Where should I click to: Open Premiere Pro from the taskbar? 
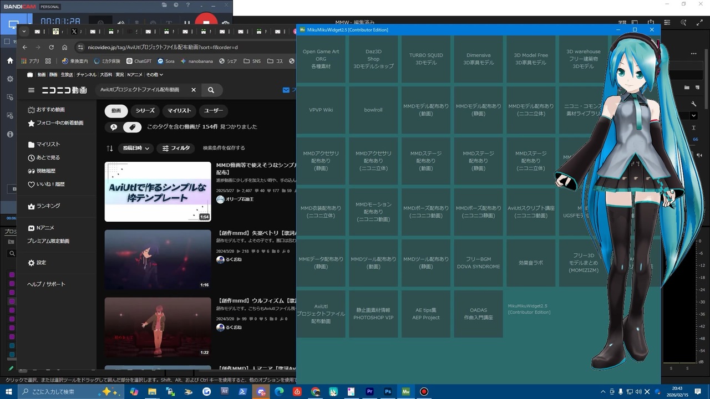click(x=369, y=392)
